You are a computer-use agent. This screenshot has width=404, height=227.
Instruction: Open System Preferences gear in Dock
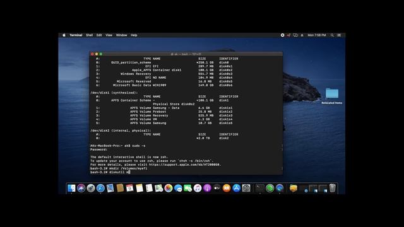(x=246, y=188)
